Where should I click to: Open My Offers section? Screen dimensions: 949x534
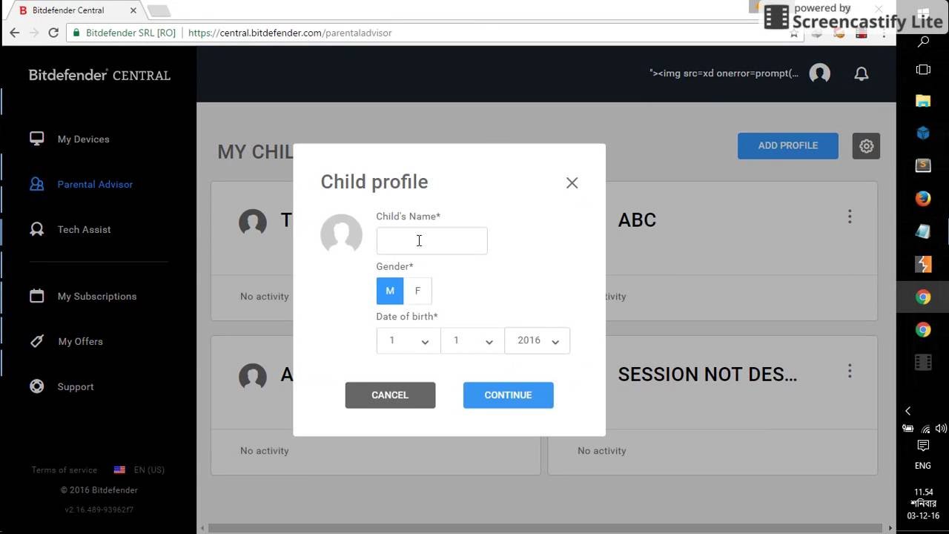[x=80, y=342]
